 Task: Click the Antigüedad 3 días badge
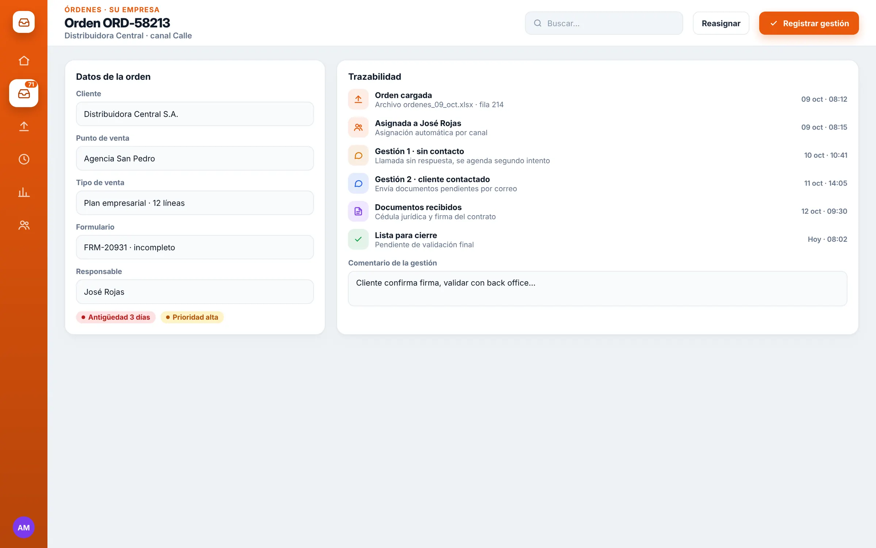tap(116, 317)
